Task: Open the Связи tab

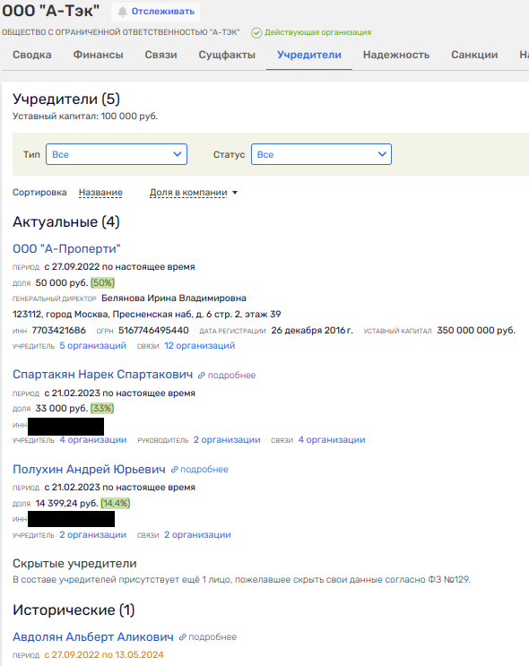Action: 160,55
